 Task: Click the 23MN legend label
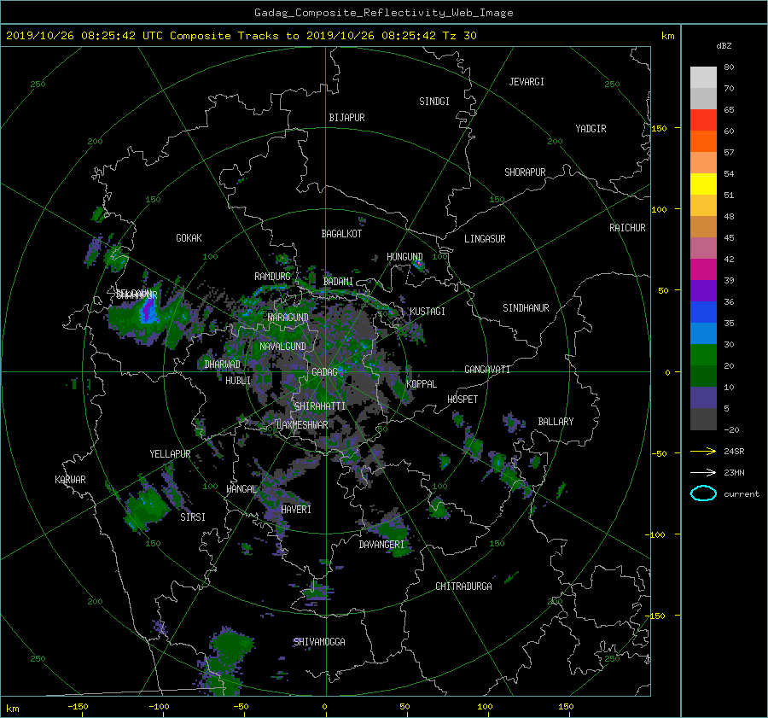734,472
